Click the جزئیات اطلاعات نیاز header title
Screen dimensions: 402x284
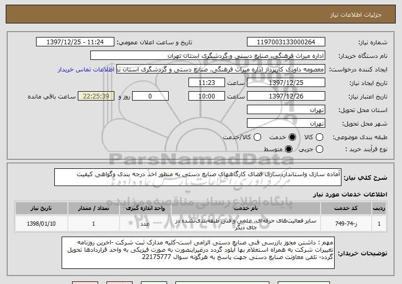[x=356, y=15]
